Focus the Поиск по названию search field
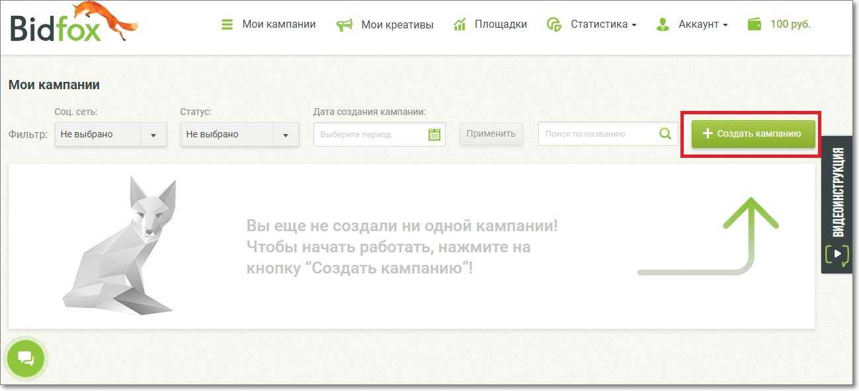 tap(598, 134)
